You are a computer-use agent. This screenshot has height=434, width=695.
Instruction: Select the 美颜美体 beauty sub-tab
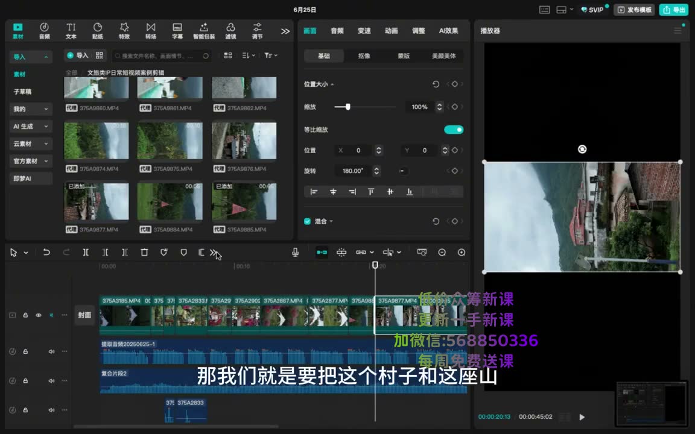pos(443,56)
